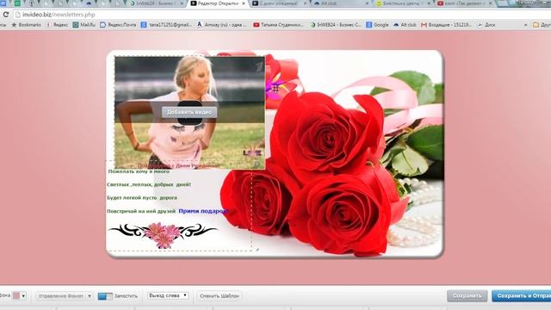Viewport: 551px width, 310px height.
Task: Open the Amway bookmark
Action: pos(222,25)
